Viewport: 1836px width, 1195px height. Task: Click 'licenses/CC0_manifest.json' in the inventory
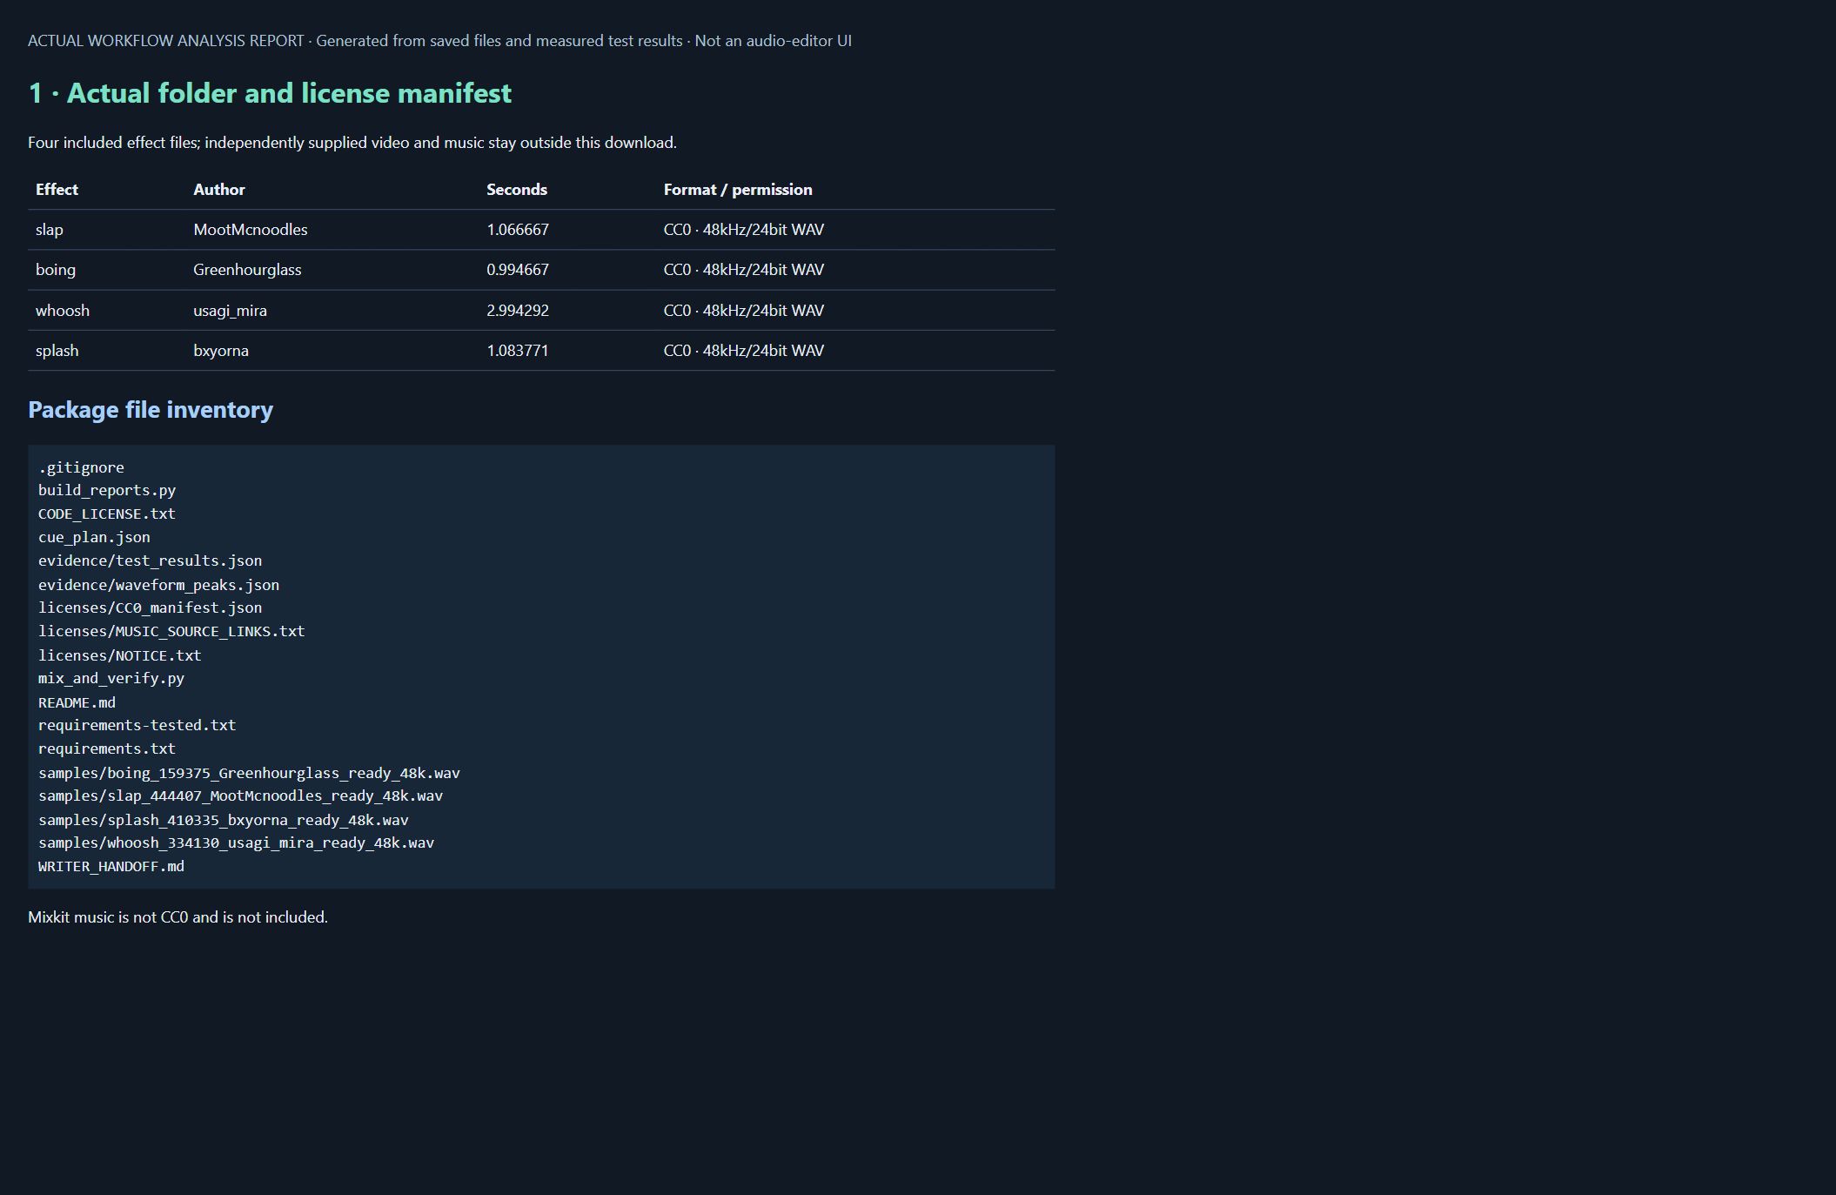click(x=150, y=608)
